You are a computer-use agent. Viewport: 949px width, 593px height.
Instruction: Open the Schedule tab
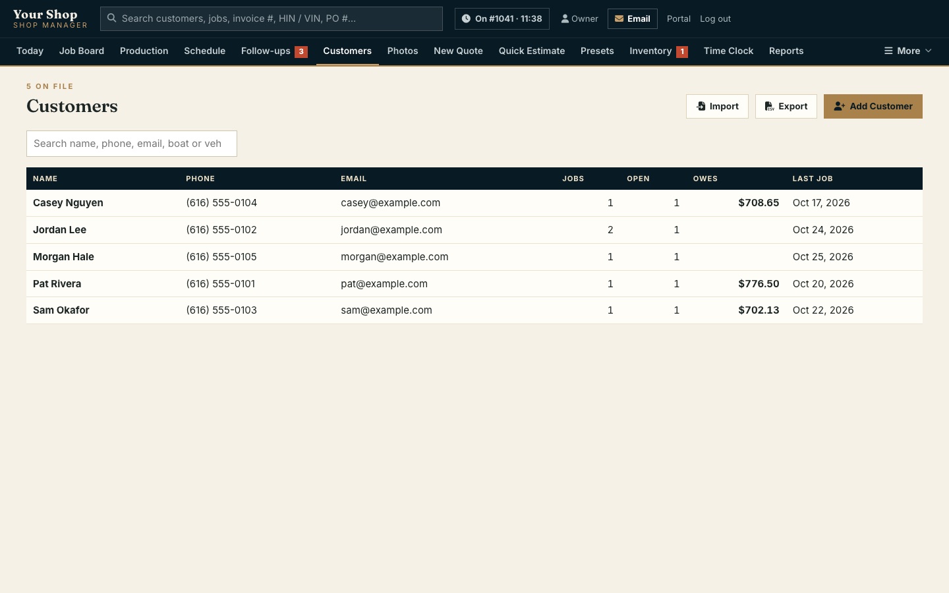click(x=204, y=51)
